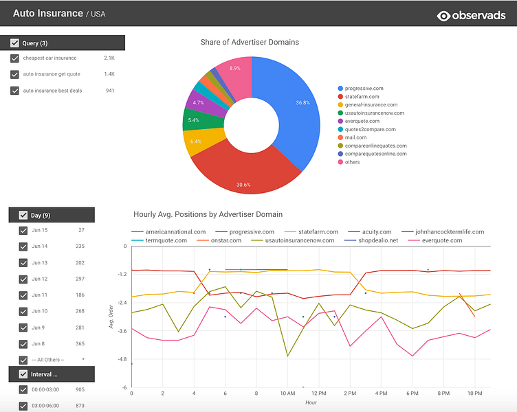Uncheck auto insurance best deals query

pos(14,91)
